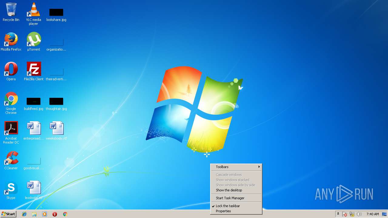The height and width of the screenshot is (218, 388).
Task: Choose Start Task Manager
Action: click(x=236, y=198)
